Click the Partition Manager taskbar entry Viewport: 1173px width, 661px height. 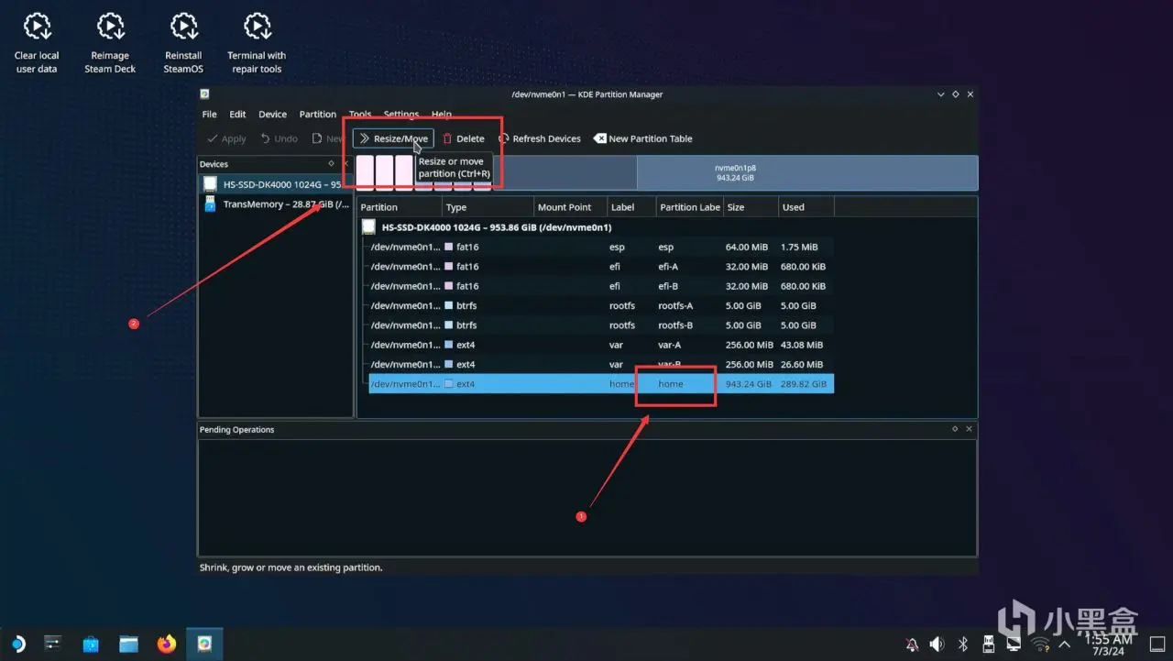[x=204, y=644]
